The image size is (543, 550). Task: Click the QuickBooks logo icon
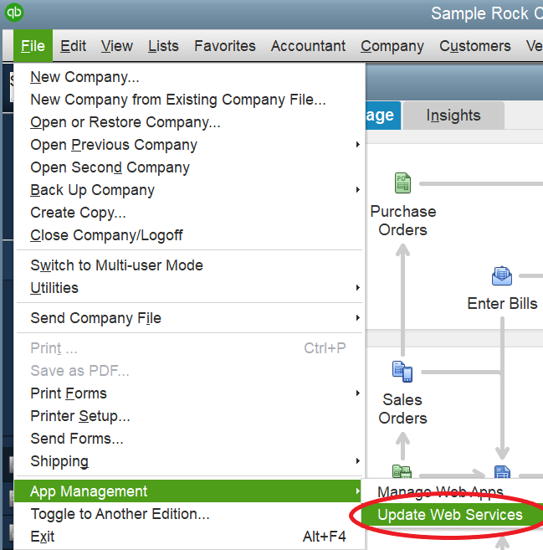pos(14,13)
